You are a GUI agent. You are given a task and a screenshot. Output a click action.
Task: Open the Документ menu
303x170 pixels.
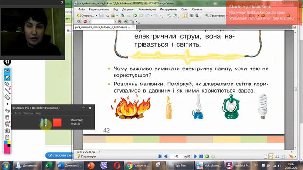[128, 9]
